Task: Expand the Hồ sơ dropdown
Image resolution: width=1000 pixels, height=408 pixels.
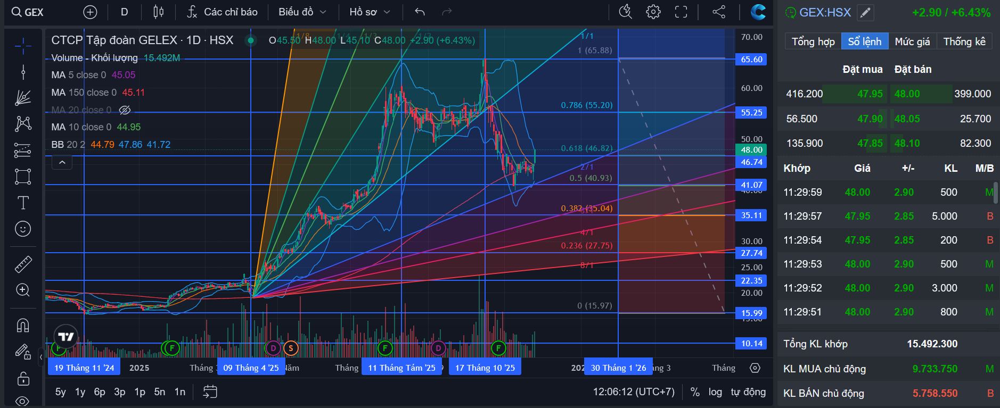Action: tap(370, 12)
